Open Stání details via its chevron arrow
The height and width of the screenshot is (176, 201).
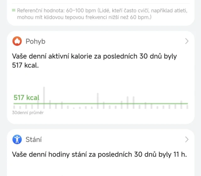pyautogui.click(x=187, y=139)
